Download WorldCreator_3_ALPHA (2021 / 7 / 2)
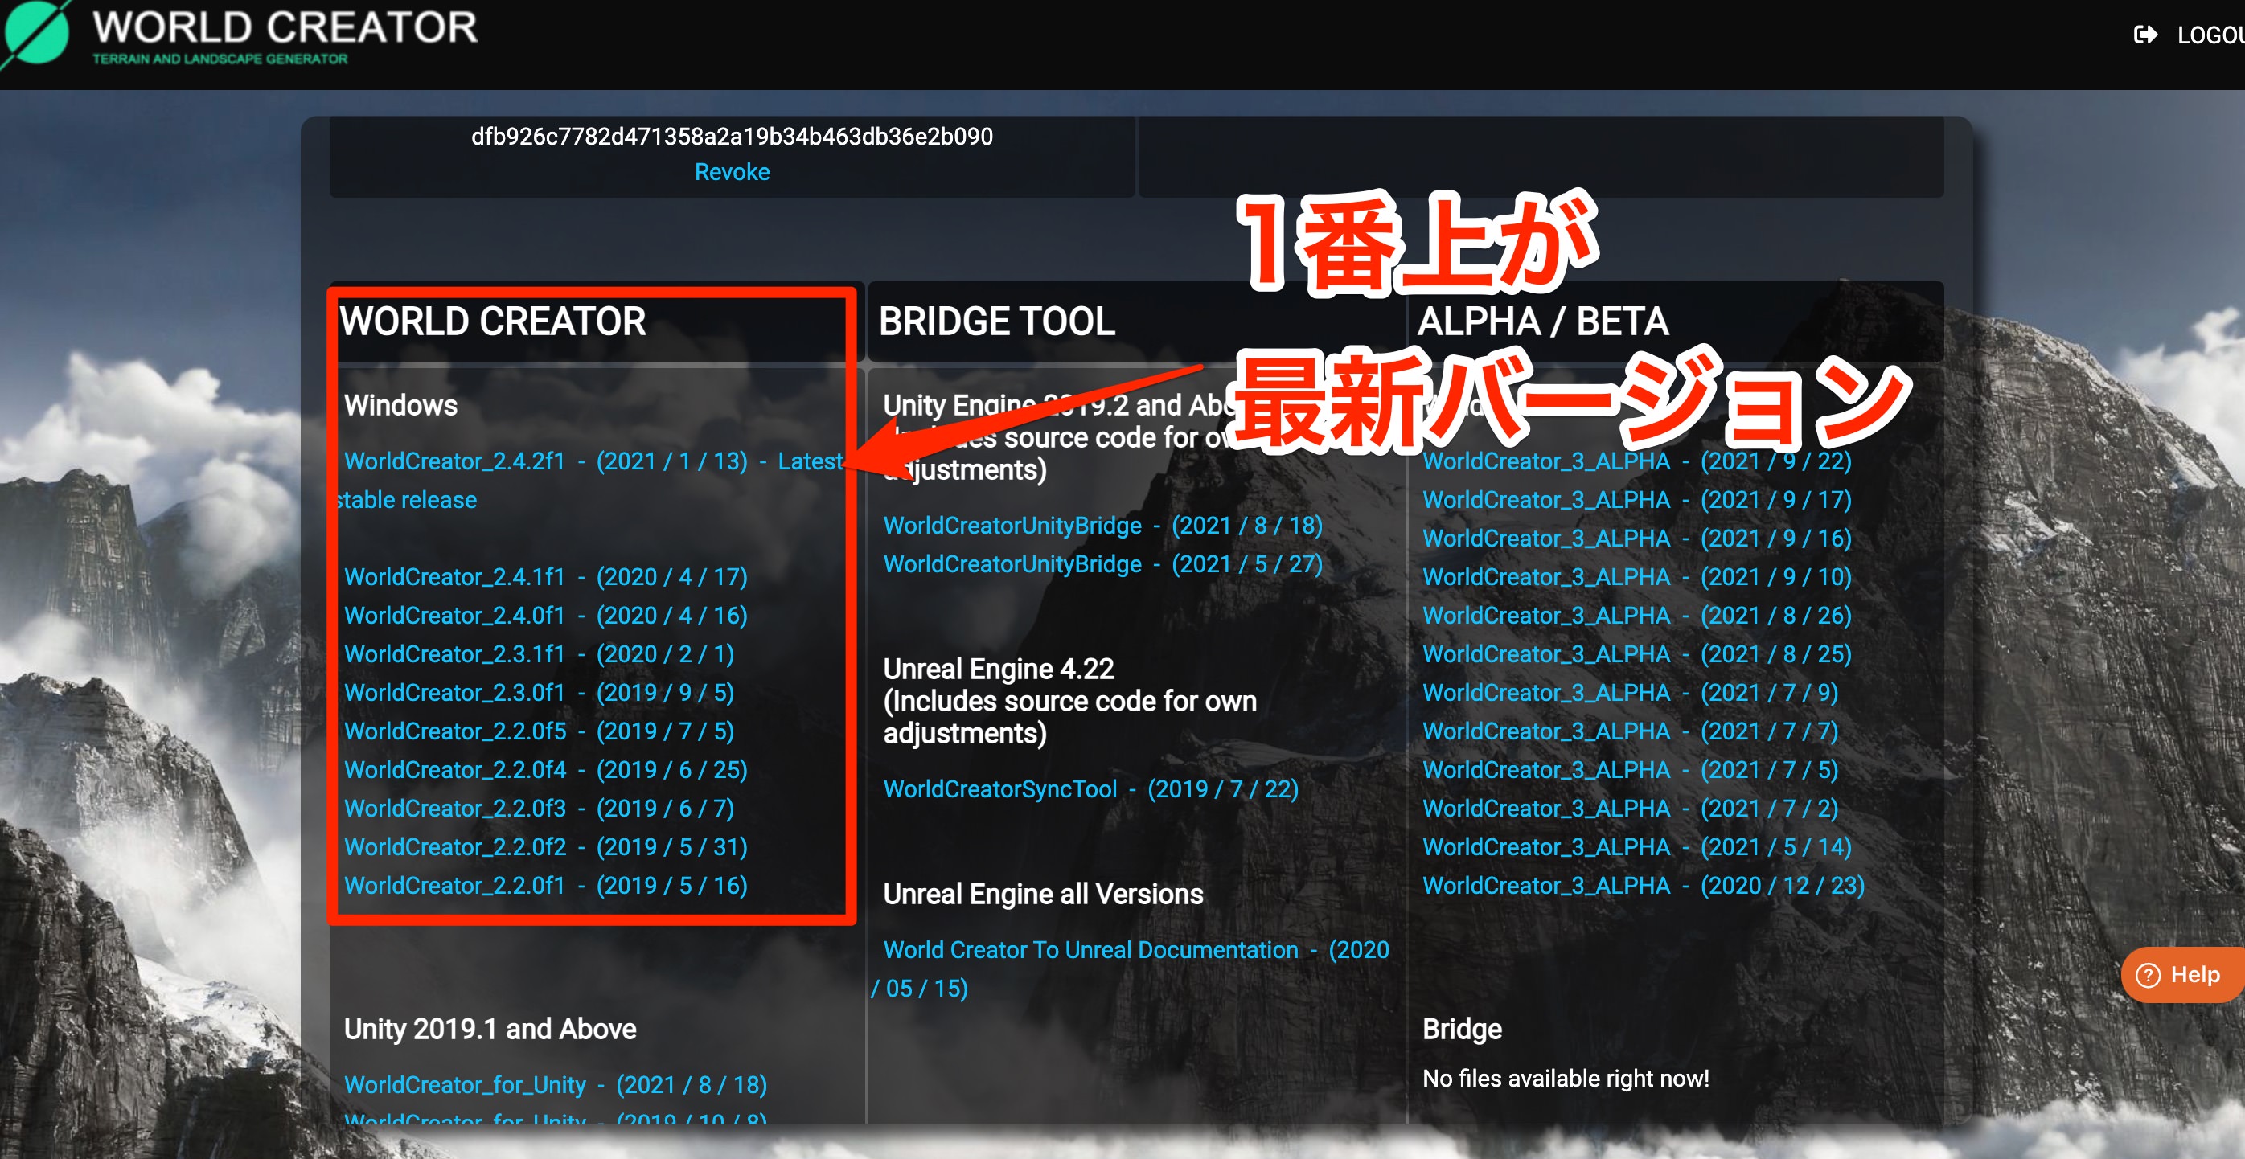2245x1159 pixels. tap(1631, 808)
